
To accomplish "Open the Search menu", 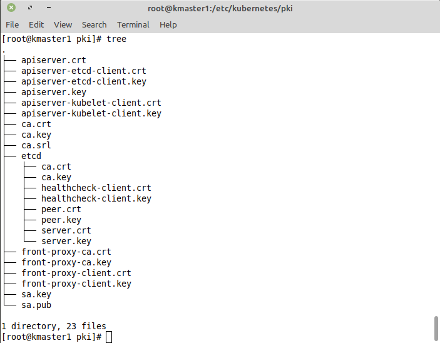I will click(x=94, y=25).
